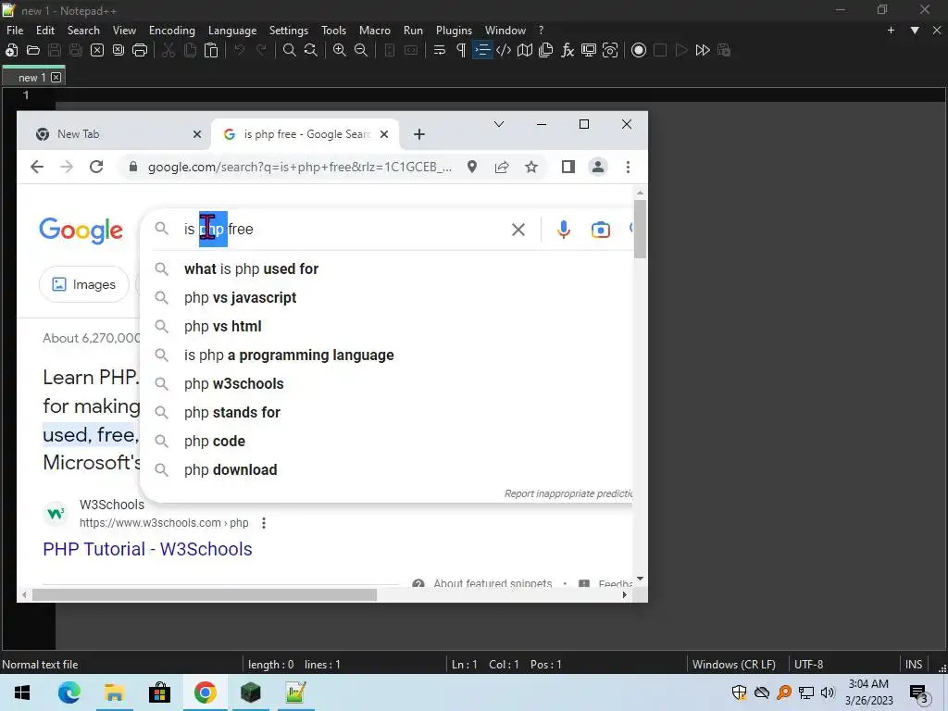Run macro multiple times fast-forward icon
948x711 pixels.
703,50
